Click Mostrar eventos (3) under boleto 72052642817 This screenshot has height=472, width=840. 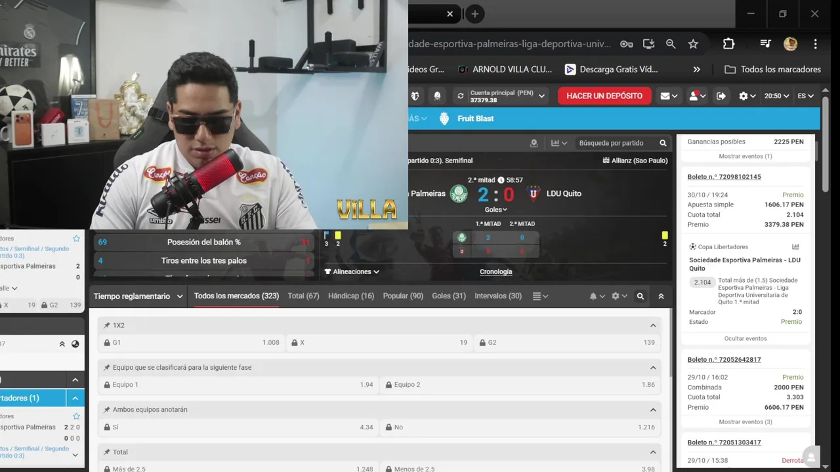(x=745, y=422)
